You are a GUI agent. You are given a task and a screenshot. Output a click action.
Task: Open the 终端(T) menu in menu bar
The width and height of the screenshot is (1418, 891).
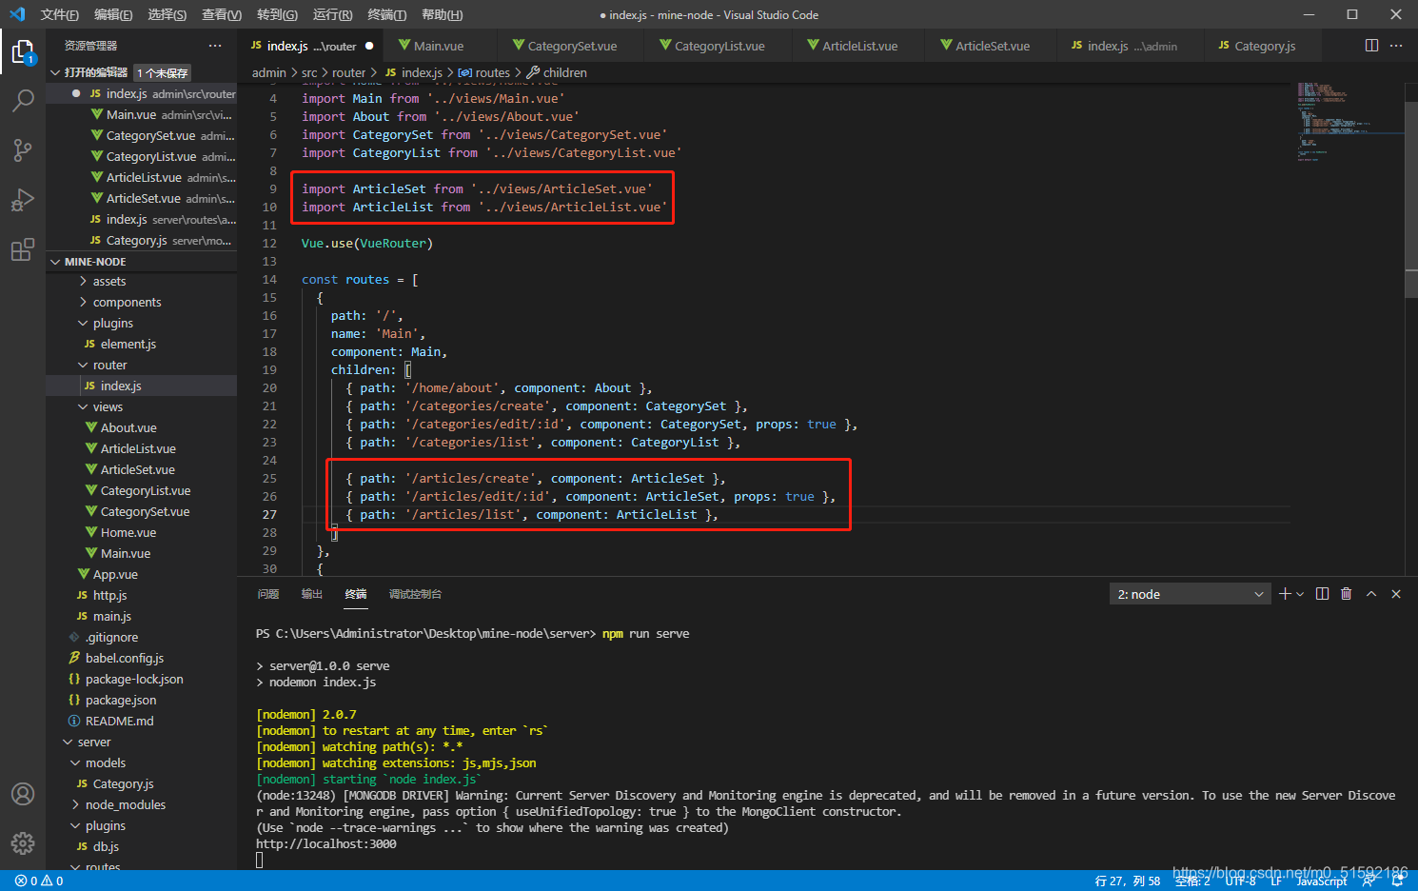pos(386,14)
